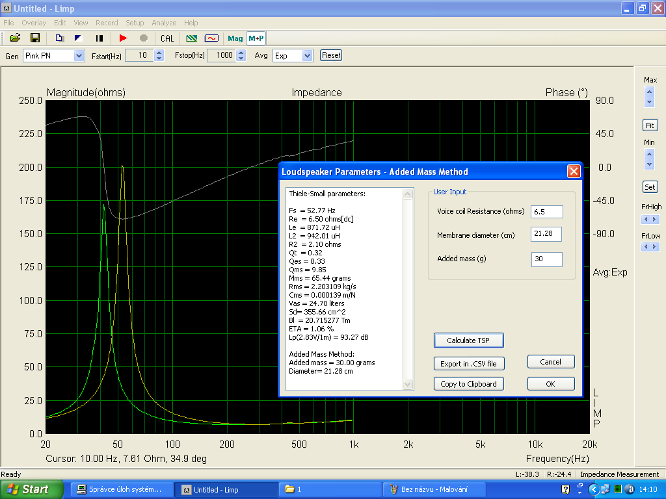Toggle the M+P magnitude and phase view

(256, 38)
